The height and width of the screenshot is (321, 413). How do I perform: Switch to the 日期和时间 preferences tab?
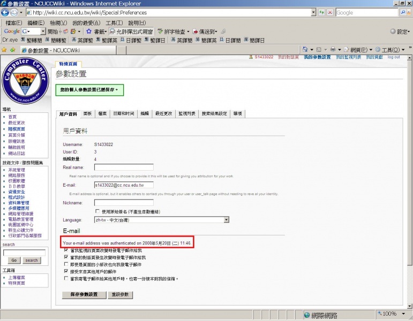coord(123,113)
